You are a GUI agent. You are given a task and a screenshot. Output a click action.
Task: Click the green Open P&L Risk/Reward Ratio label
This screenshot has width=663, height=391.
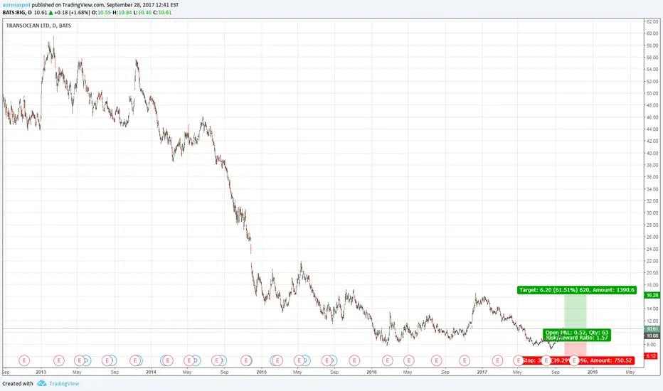[577, 336]
